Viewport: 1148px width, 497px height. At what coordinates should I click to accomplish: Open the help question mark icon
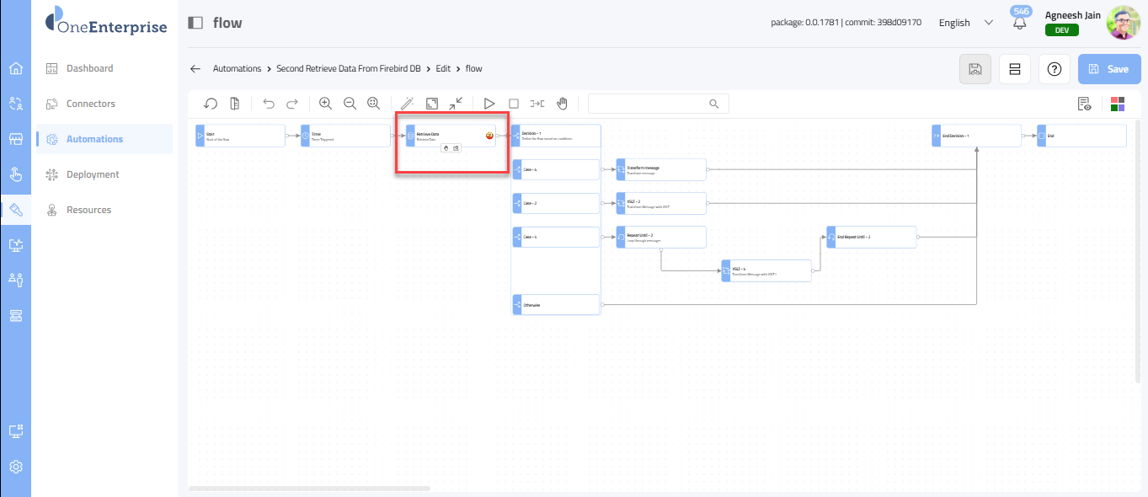pos(1054,69)
